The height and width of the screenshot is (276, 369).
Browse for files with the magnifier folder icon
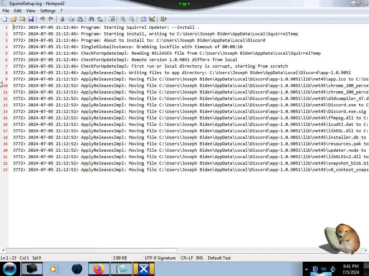tap(22, 19)
